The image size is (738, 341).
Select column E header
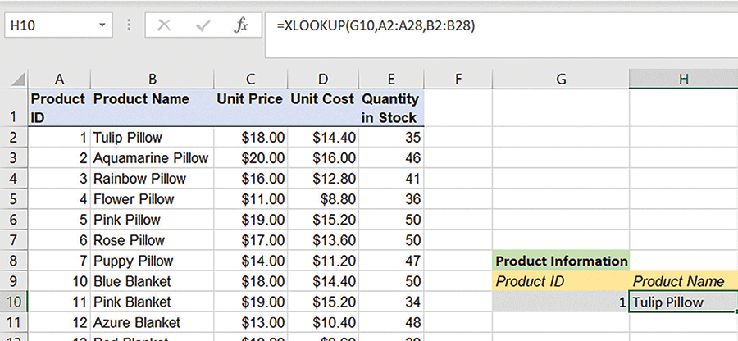[x=391, y=79]
